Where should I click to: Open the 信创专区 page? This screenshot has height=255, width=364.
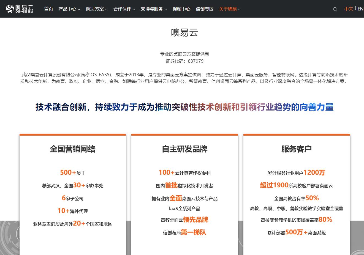click(x=205, y=9)
